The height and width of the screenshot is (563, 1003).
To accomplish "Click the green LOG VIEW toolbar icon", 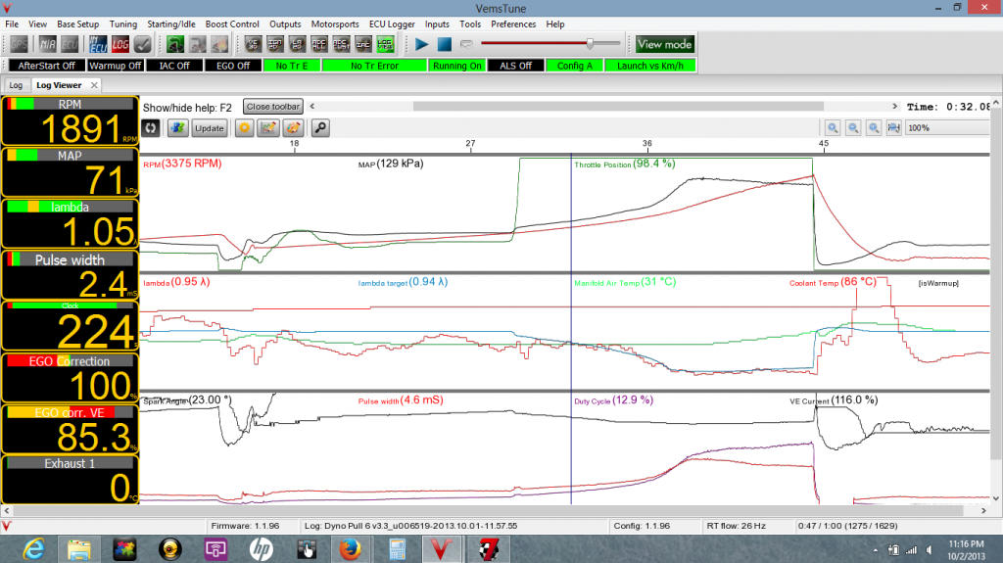I will pyautogui.click(x=385, y=44).
